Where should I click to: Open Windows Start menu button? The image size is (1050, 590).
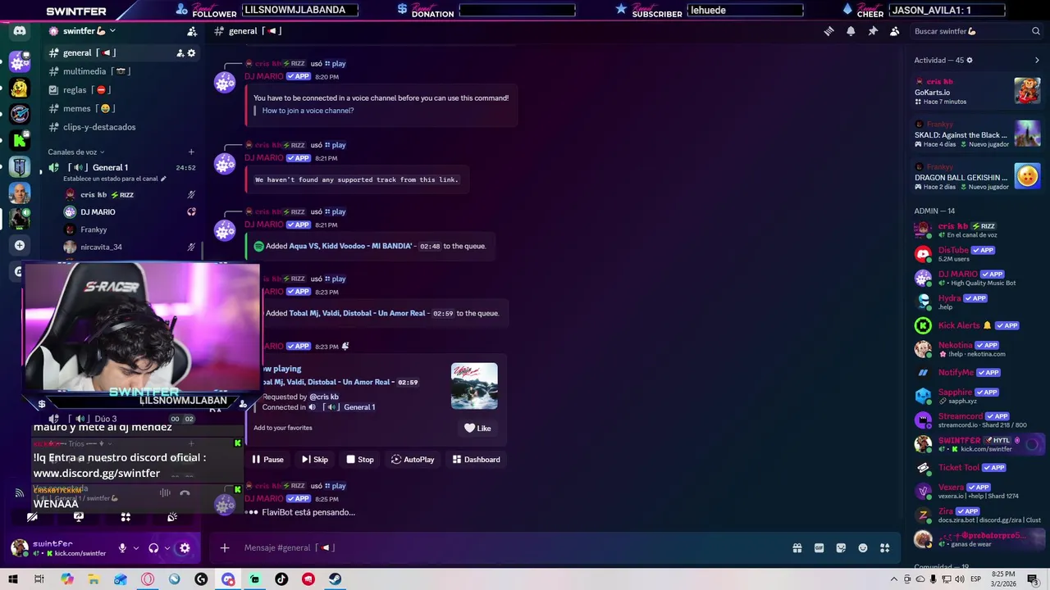pyautogui.click(x=13, y=579)
